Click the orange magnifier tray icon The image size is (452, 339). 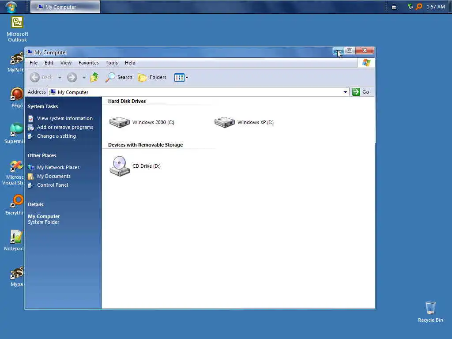[x=419, y=6]
